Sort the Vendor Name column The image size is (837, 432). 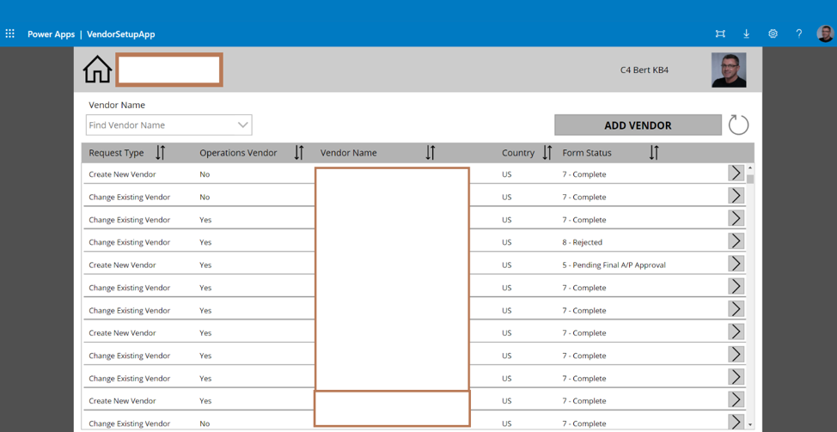tap(430, 153)
